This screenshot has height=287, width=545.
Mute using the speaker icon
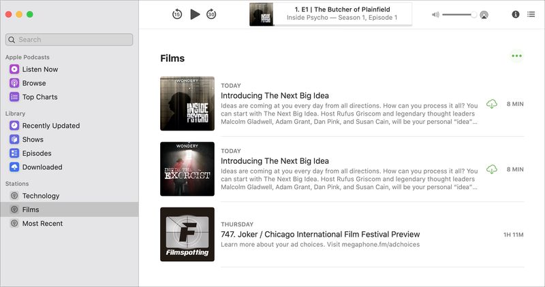coord(435,14)
